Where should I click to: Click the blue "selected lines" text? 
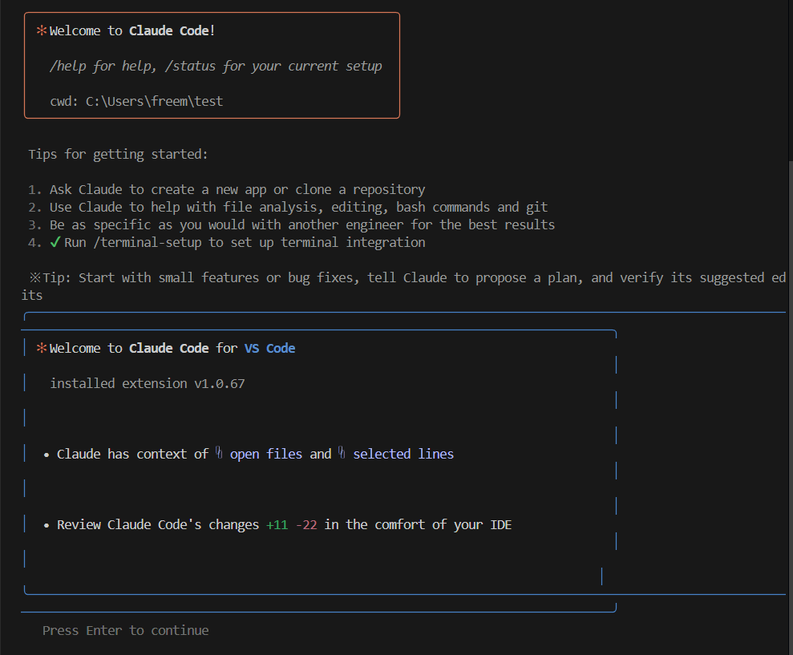[403, 455]
